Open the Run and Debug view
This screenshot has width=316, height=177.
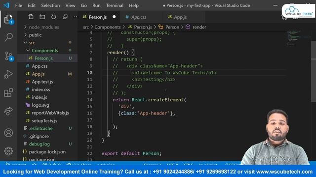(8, 74)
